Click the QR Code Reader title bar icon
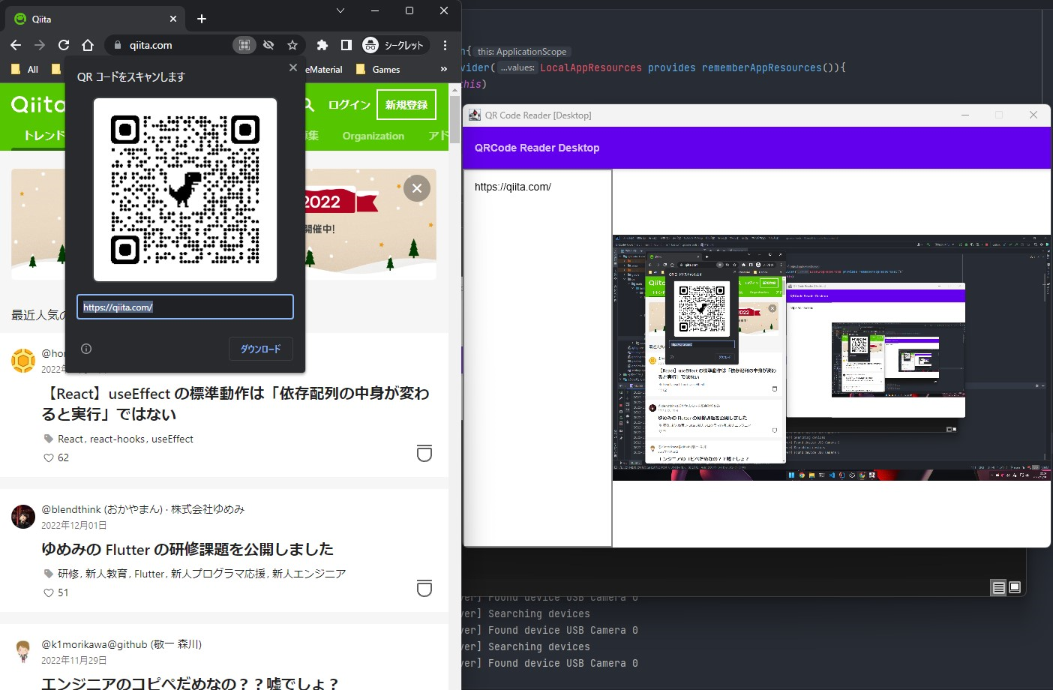This screenshot has height=690, width=1053. point(474,115)
